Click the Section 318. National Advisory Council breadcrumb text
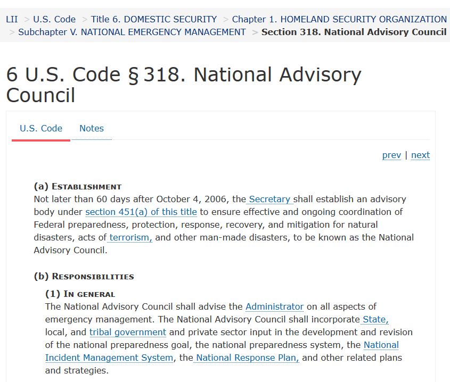 [354, 32]
